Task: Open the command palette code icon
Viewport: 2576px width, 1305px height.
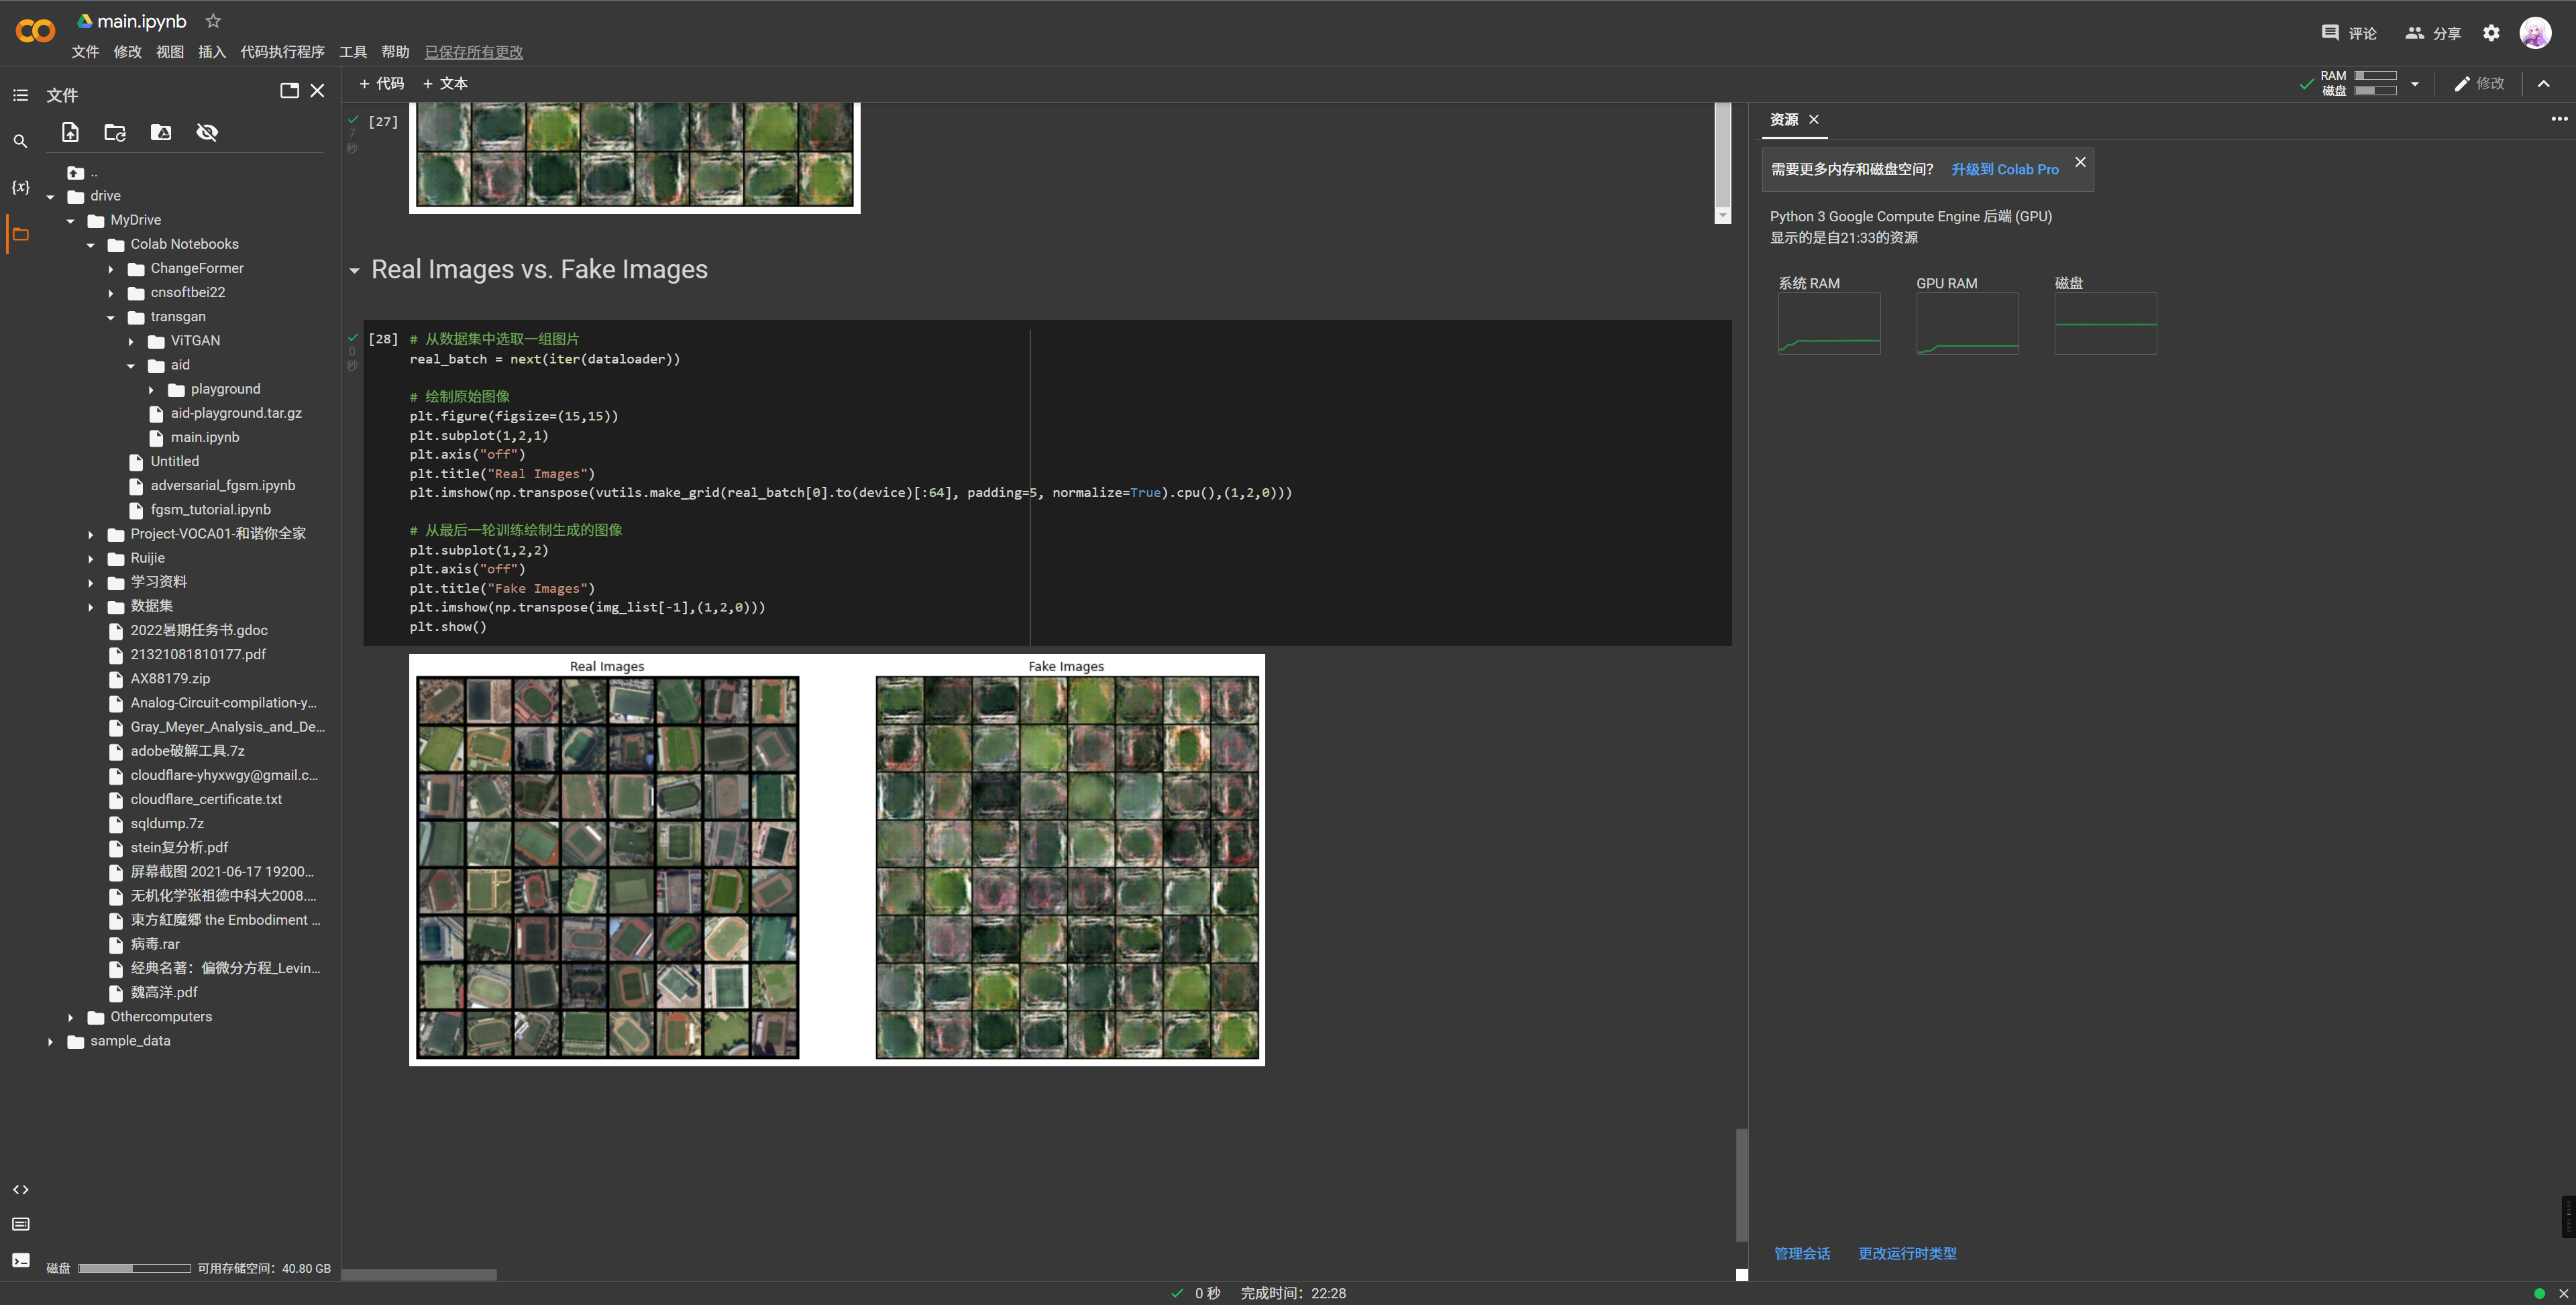Action: 20,1189
